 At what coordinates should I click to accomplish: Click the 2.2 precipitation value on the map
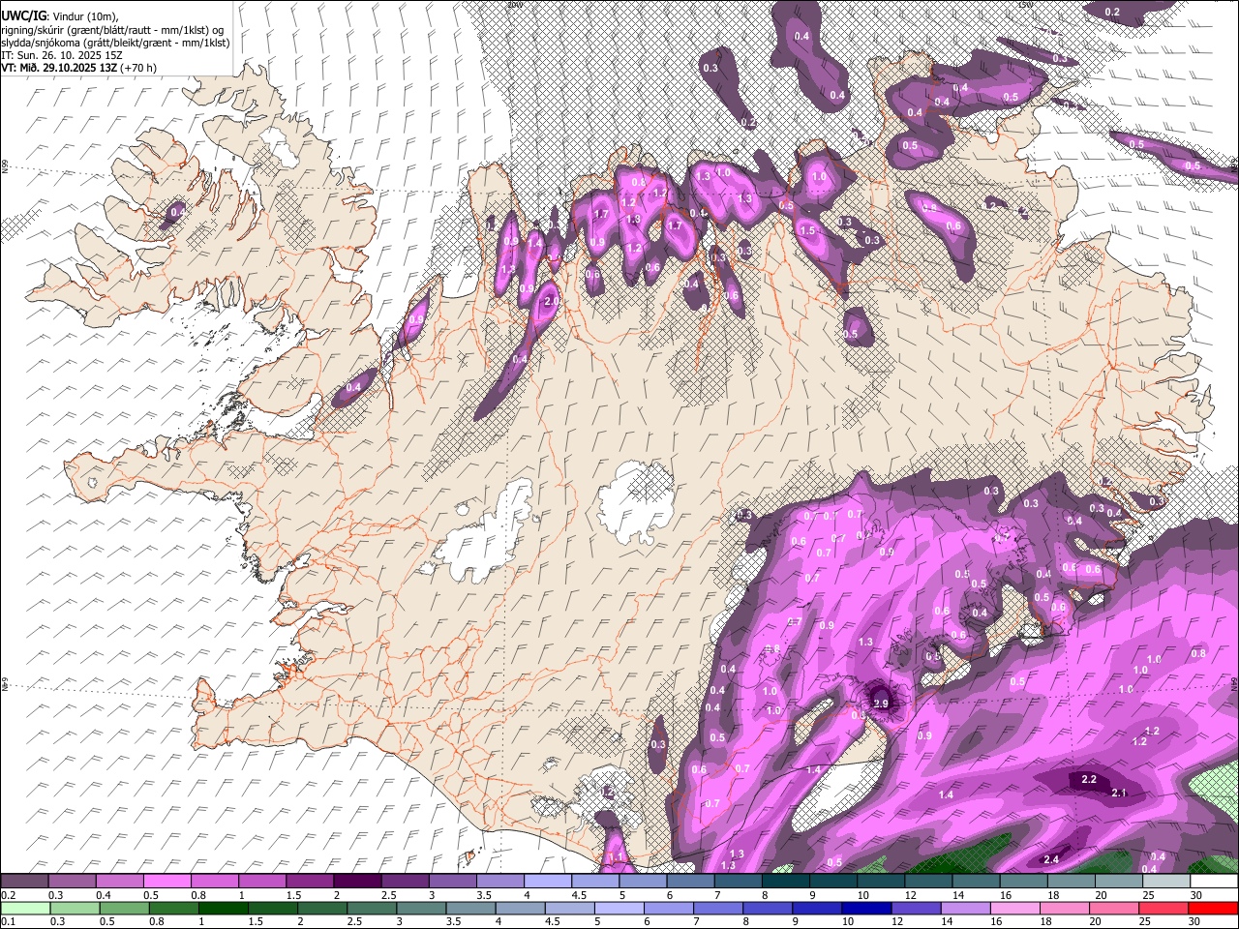[x=1088, y=779]
